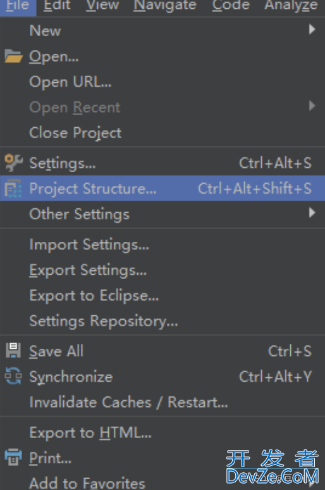325x490 pixels.
Task: Expand the Other Settings submenu arrow
Action: pos(312,213)
